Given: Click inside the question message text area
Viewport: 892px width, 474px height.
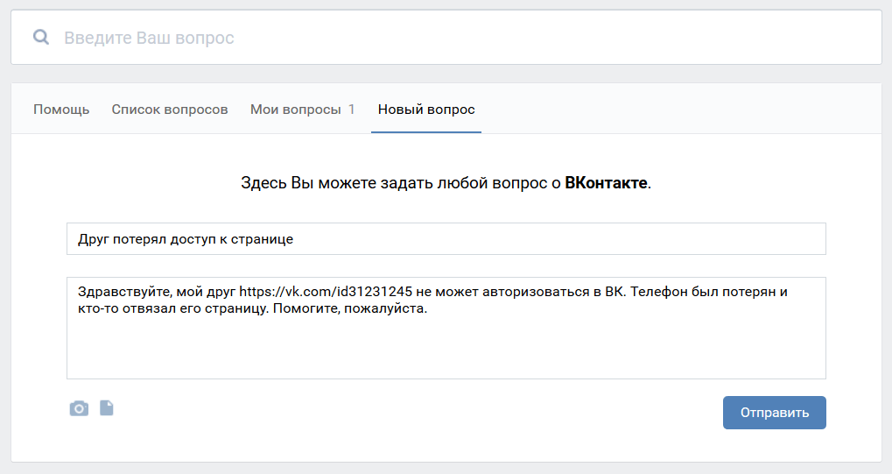Looking at the screenshot, I should pyautogui.click(x=446, y=329).
